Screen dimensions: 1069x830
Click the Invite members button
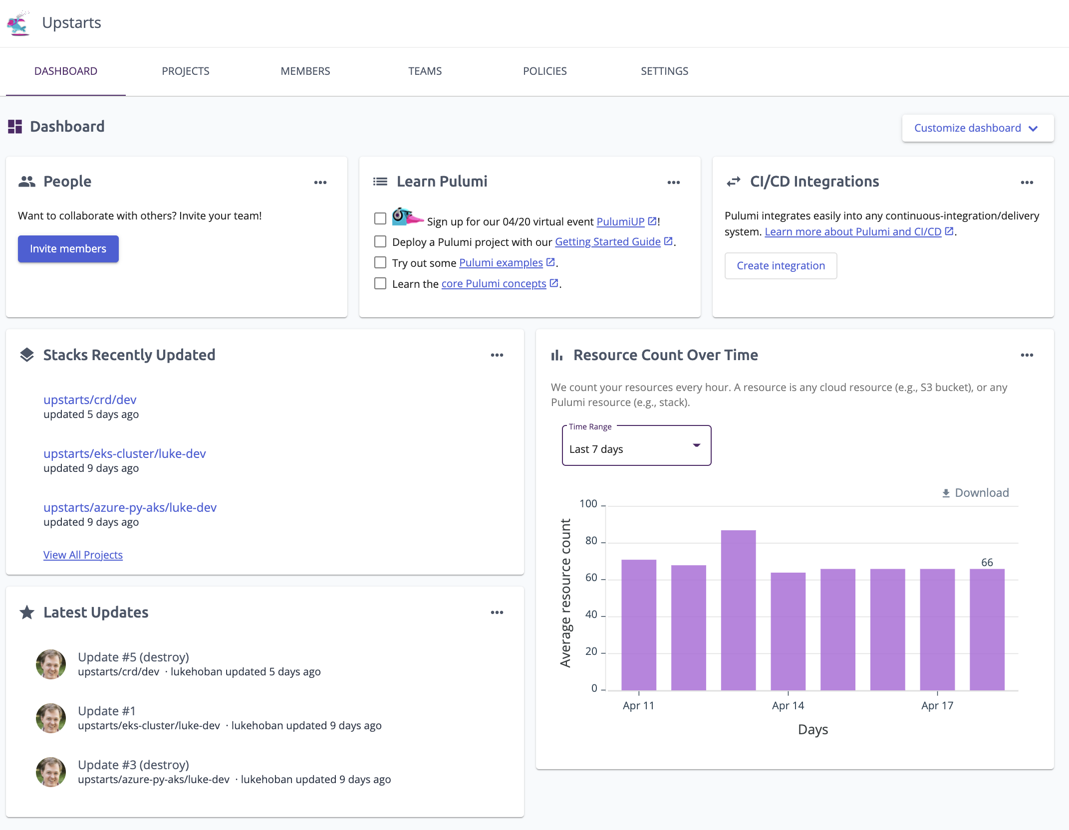(68, 249)
